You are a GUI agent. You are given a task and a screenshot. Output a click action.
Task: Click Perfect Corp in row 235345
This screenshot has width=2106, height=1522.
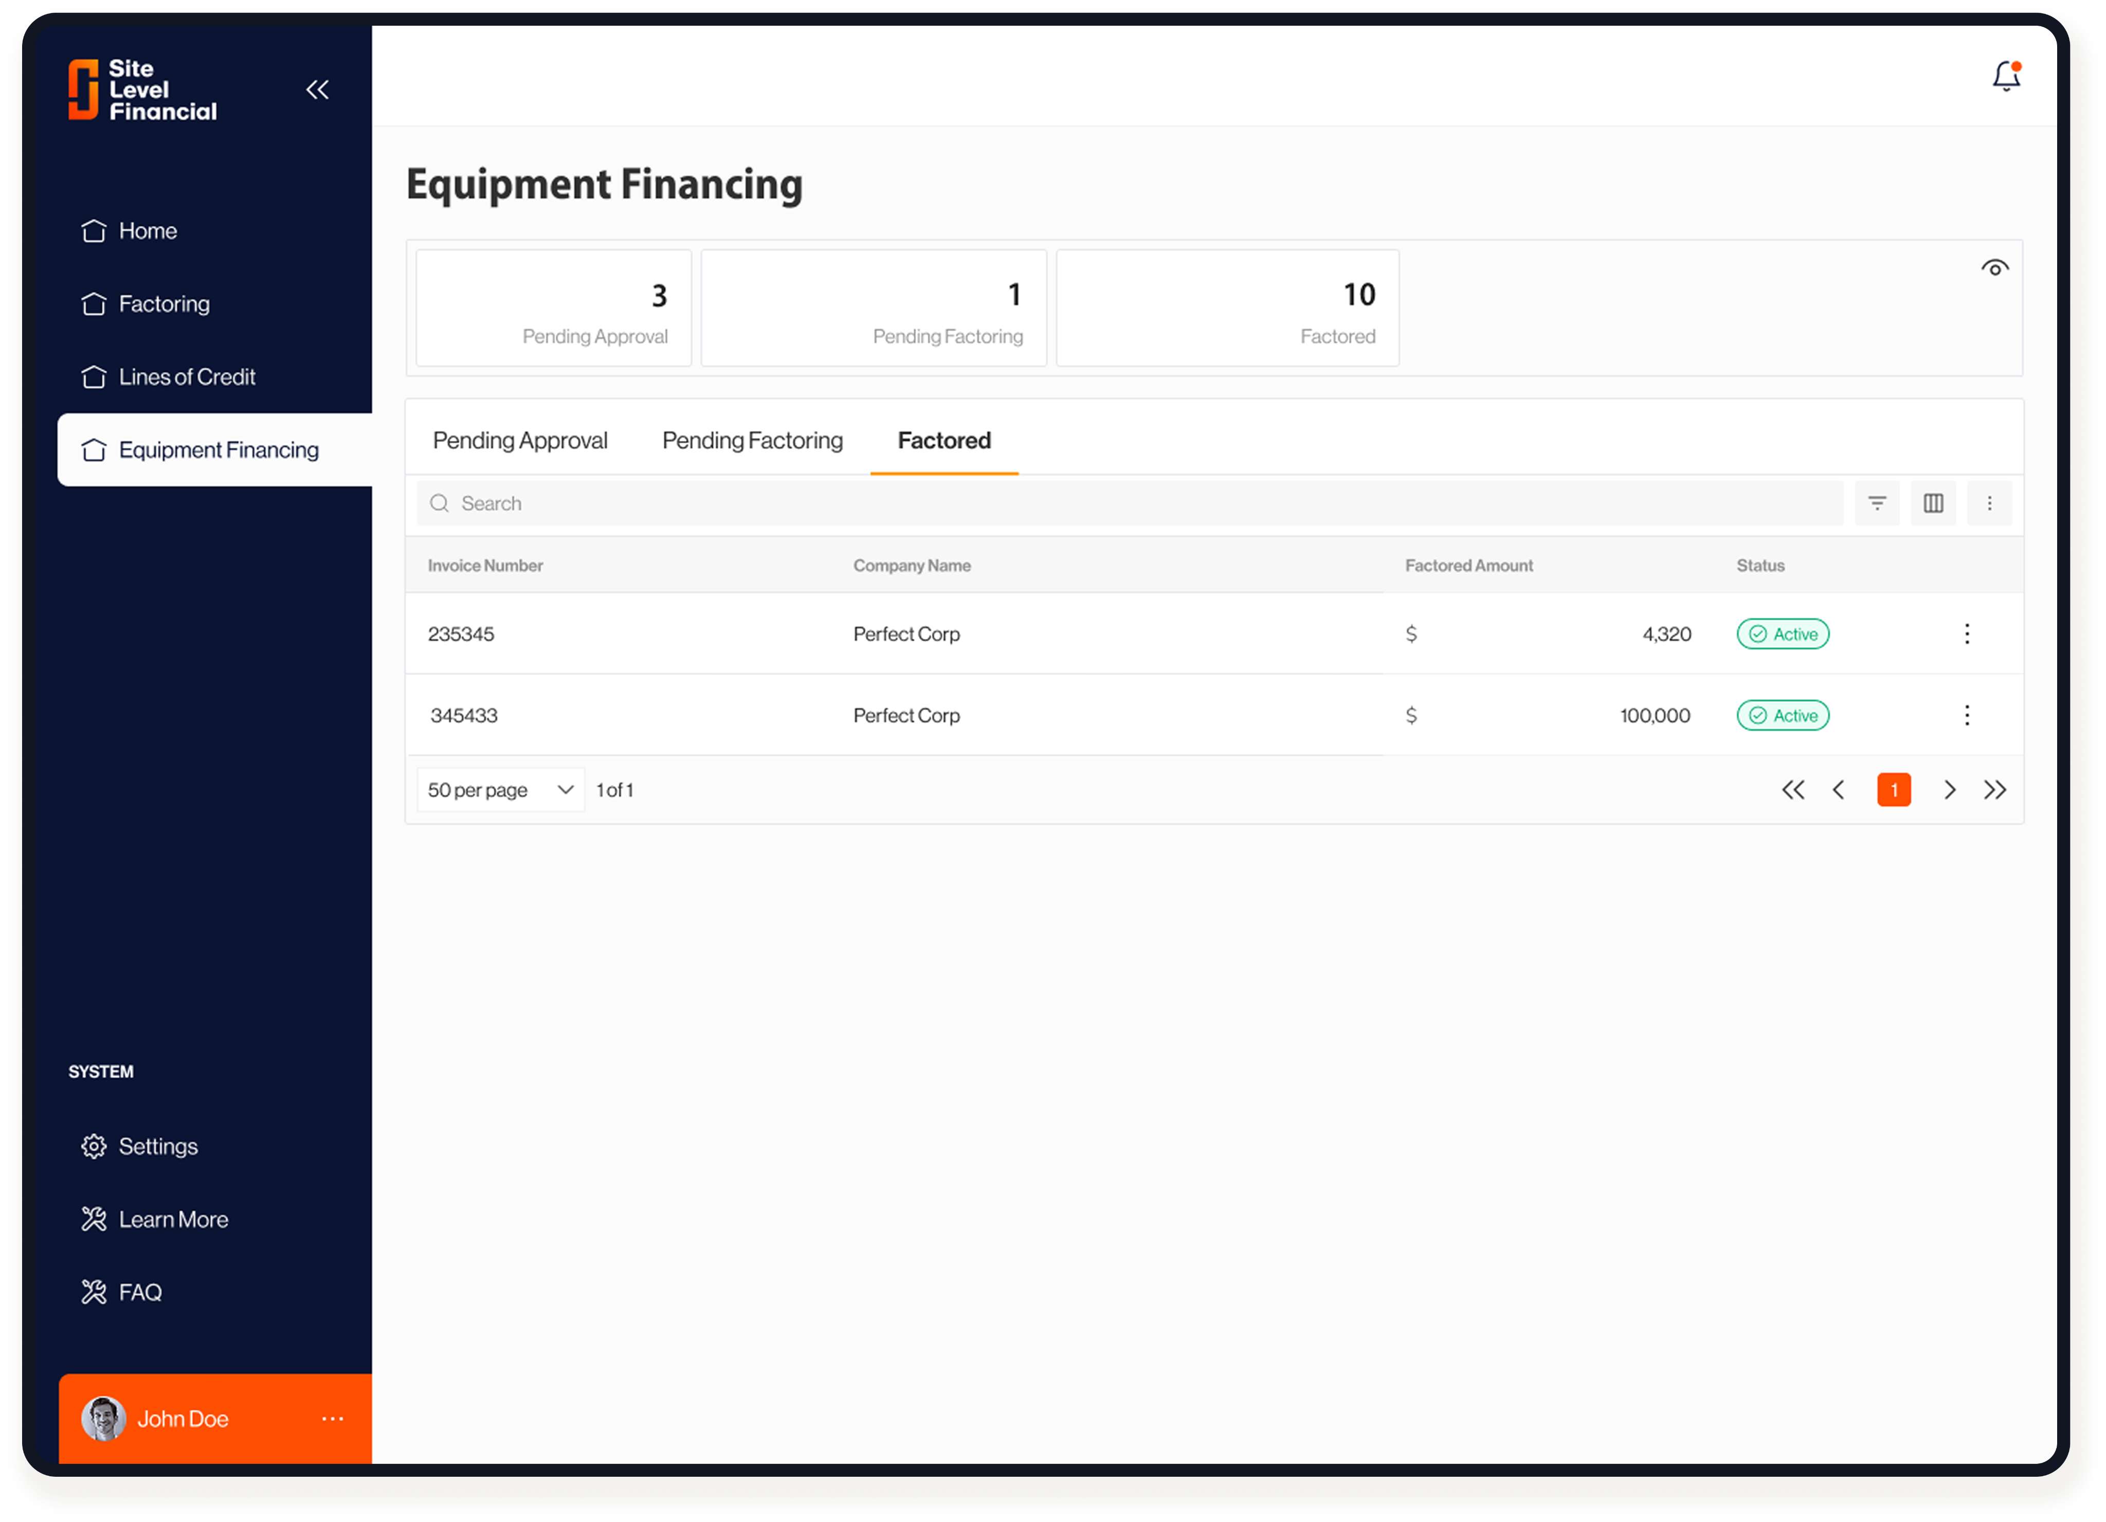906,633
